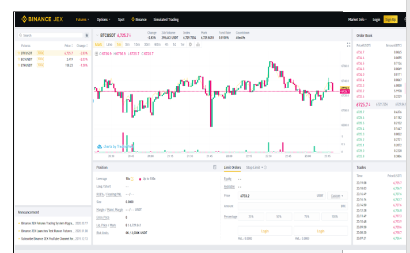
Task: Click the Amount BTC input field
Action: [293, 206]
